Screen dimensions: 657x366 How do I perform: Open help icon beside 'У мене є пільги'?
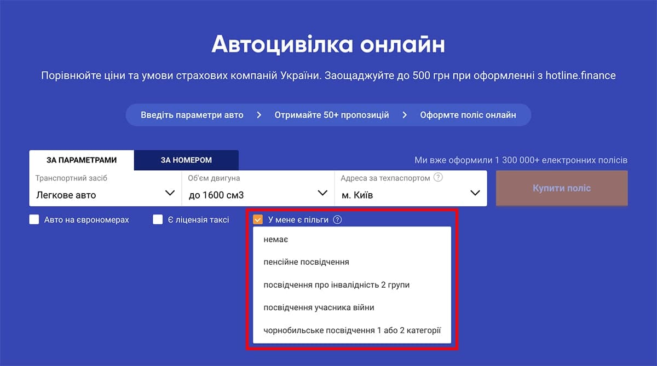[x=337, y=220]
